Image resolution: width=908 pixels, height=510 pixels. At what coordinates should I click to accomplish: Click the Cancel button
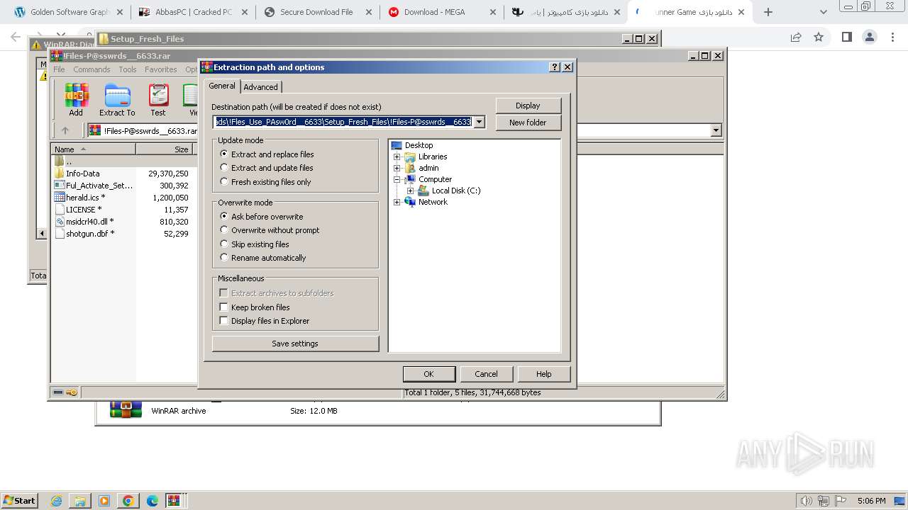tap(486, 374)
